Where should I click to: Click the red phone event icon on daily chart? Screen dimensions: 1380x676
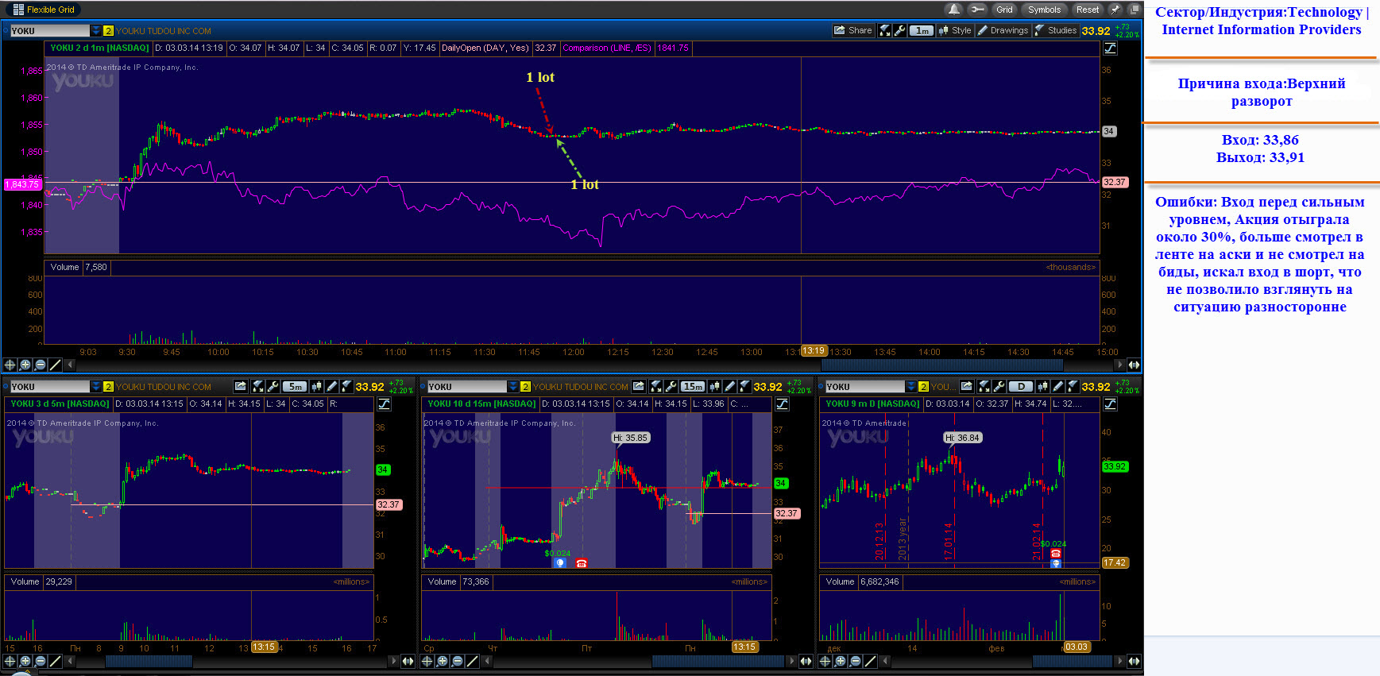pyautogui.click(x=1055, y=553)
